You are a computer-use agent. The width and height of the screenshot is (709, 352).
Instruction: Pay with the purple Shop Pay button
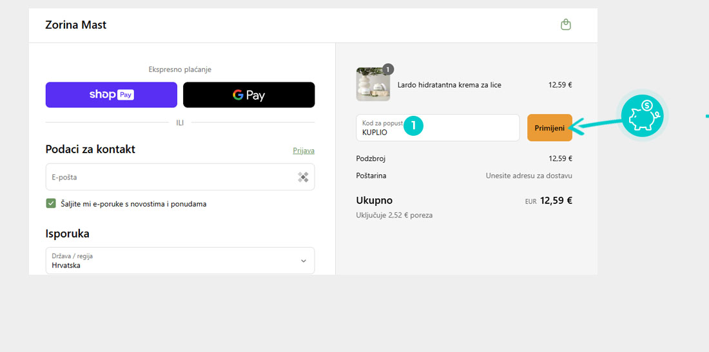click(111, 95)
